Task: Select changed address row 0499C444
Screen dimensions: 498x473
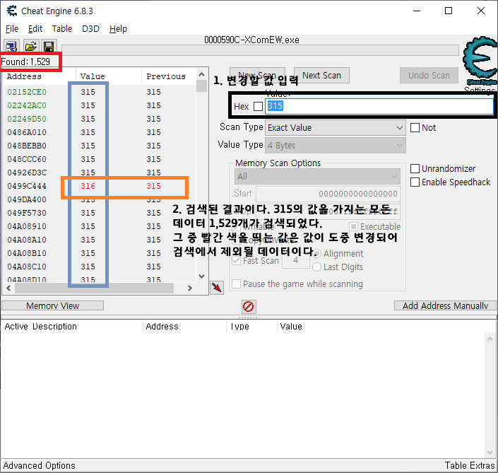Action: pos(100,186)
